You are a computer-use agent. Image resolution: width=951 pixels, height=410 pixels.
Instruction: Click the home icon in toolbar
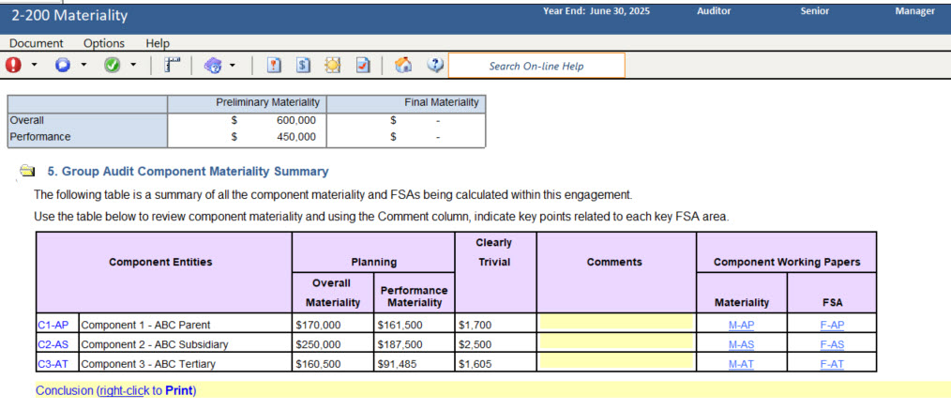pyautogui.click(x=403, y=65)
